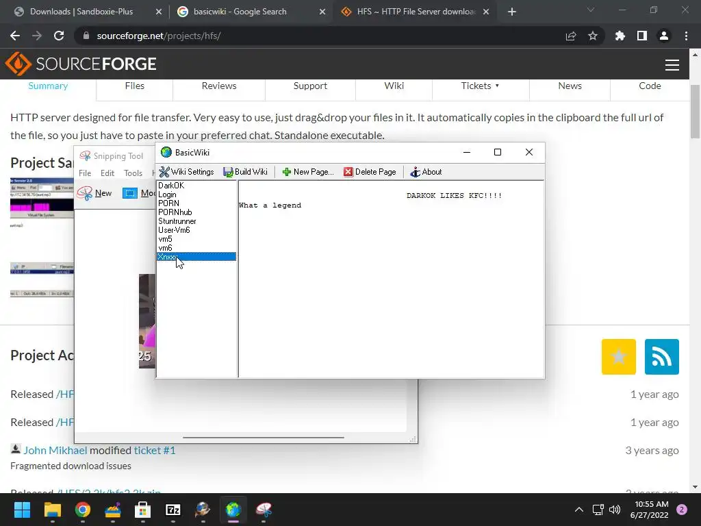This screenshot has height=526, width=701.
Task: Open Snipping Tool File menu
Action: 84,173
